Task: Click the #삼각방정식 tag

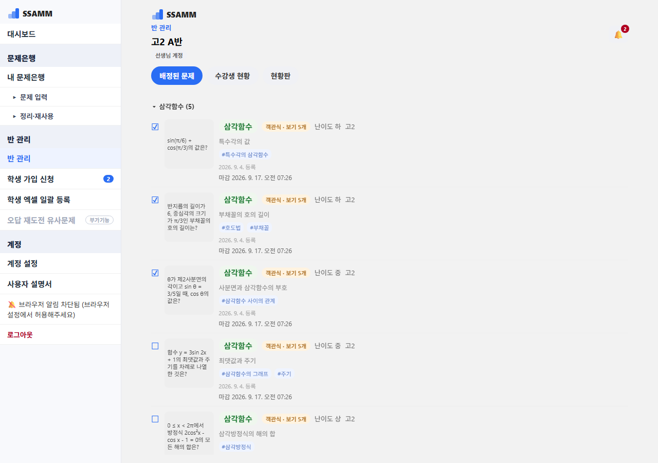Action: (x=236, y=447)
